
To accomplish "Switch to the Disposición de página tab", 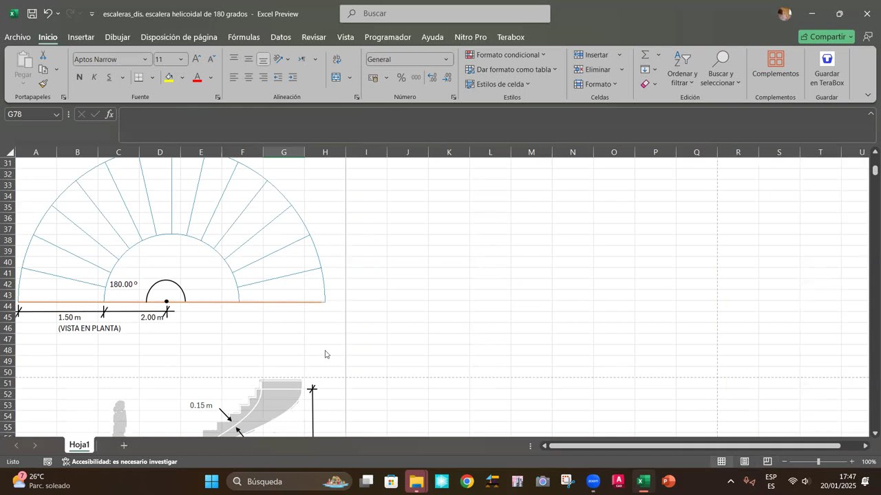I will tap(179, 37).
